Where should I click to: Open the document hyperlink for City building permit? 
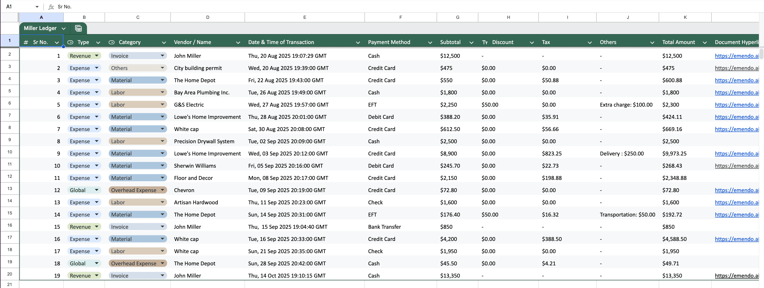[x=737, y=68]
